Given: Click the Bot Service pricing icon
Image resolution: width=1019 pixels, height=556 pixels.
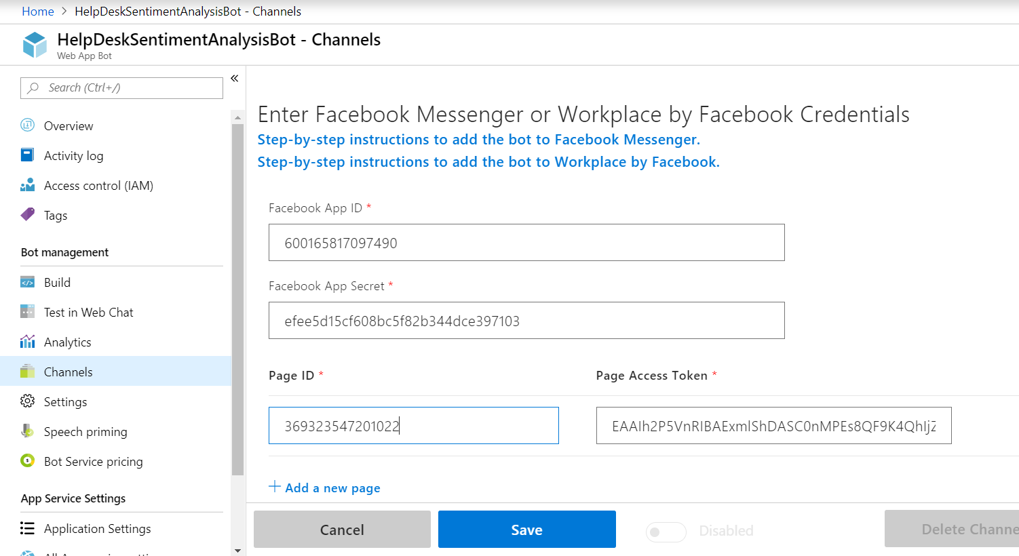Looking at the screenshot, I should (27, 460).
